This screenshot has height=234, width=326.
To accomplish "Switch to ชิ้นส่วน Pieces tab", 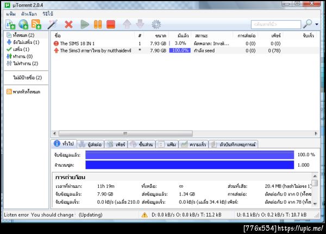I will coord(141,145).
